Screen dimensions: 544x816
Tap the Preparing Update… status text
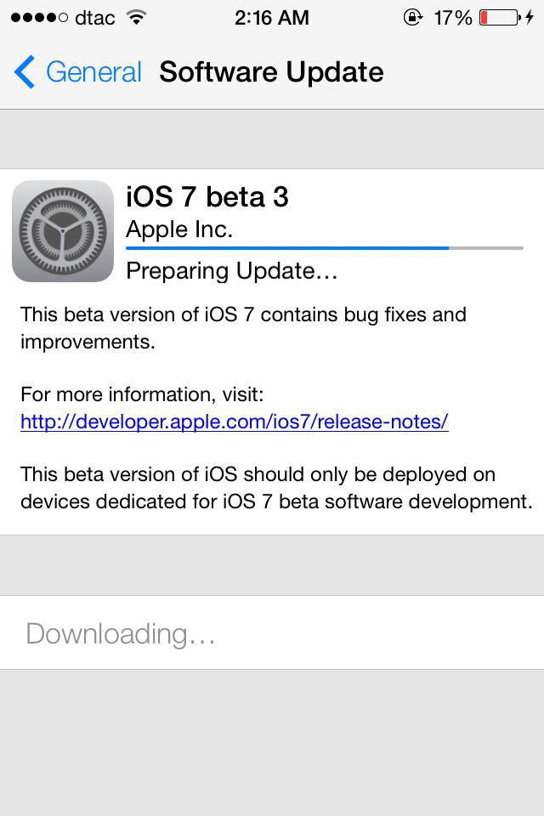click(232, 271)
